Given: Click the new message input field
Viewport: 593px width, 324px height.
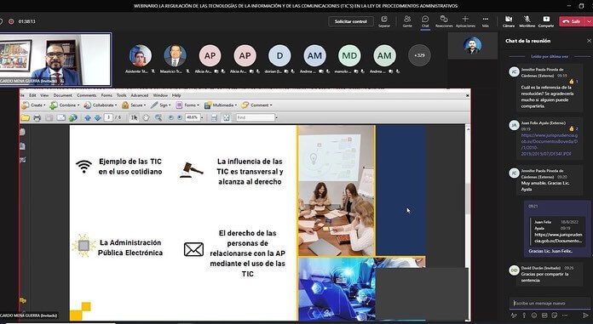Looking at the screenshot, I should 549,303.
